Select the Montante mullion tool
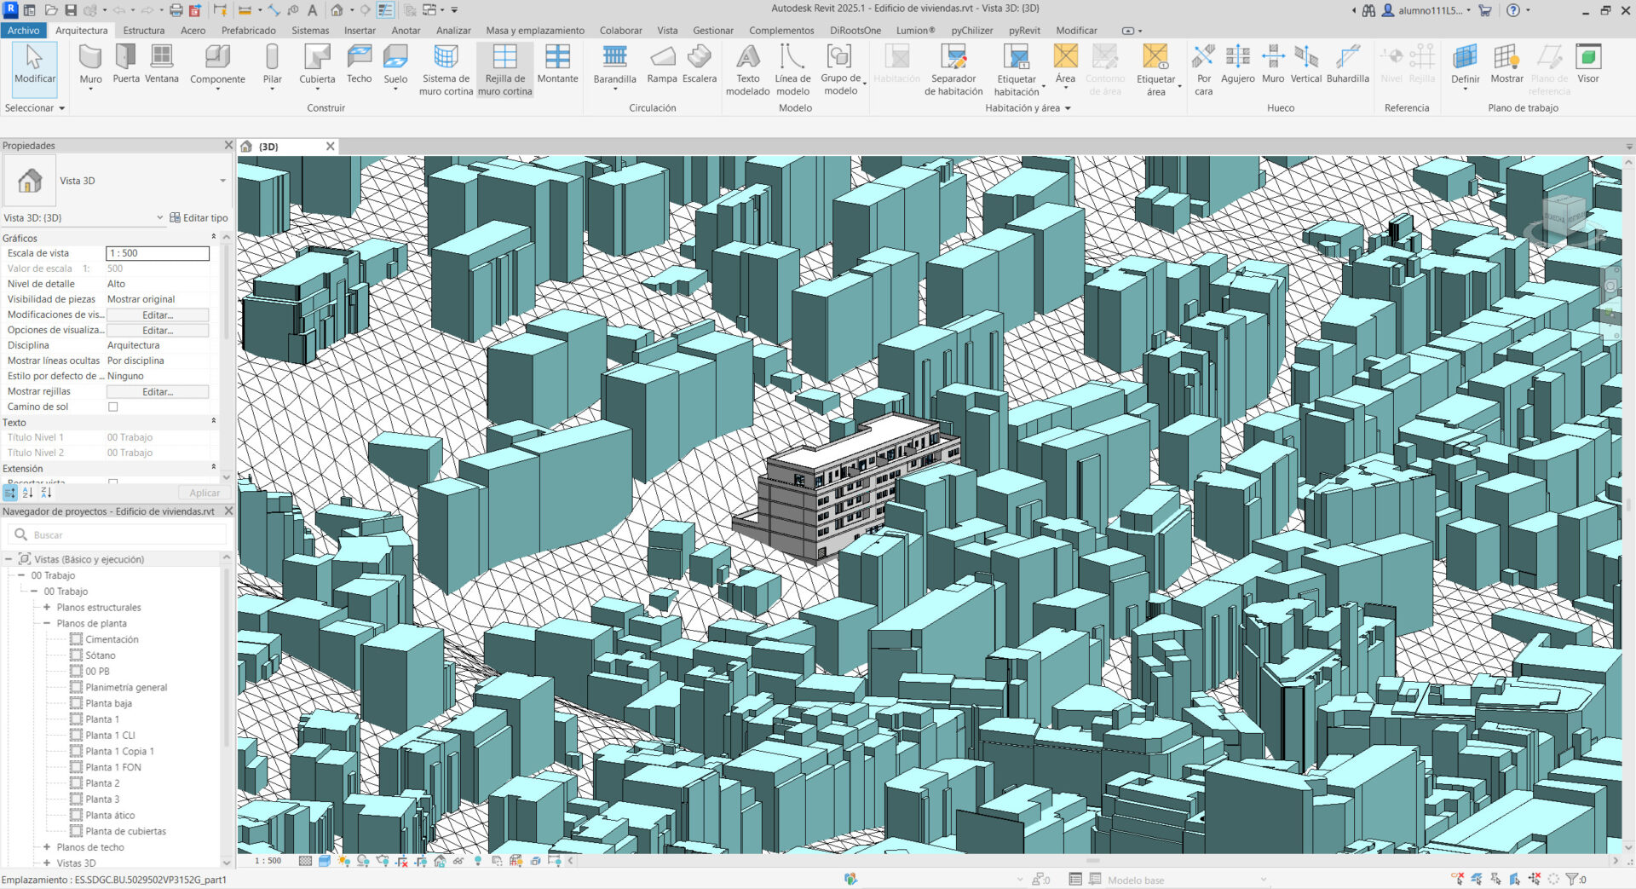This screenshot has height=889, width=1636. pyautogui.click(x=557, y=65)
